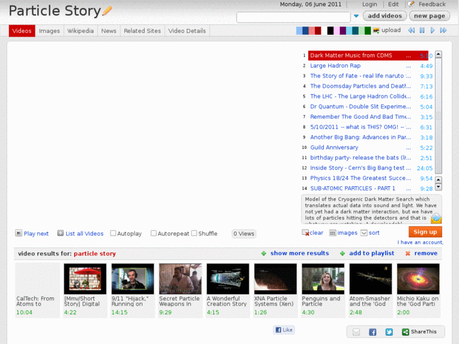The height and width of the screenshot is (344, 459).
Task: Open the 9/11 Hijack video thumbnail
Action: [x=133, y=279]
